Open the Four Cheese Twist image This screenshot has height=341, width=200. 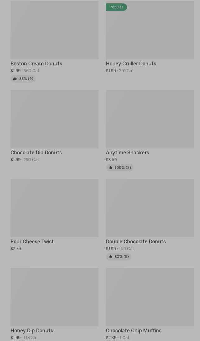tap(55, 208)
